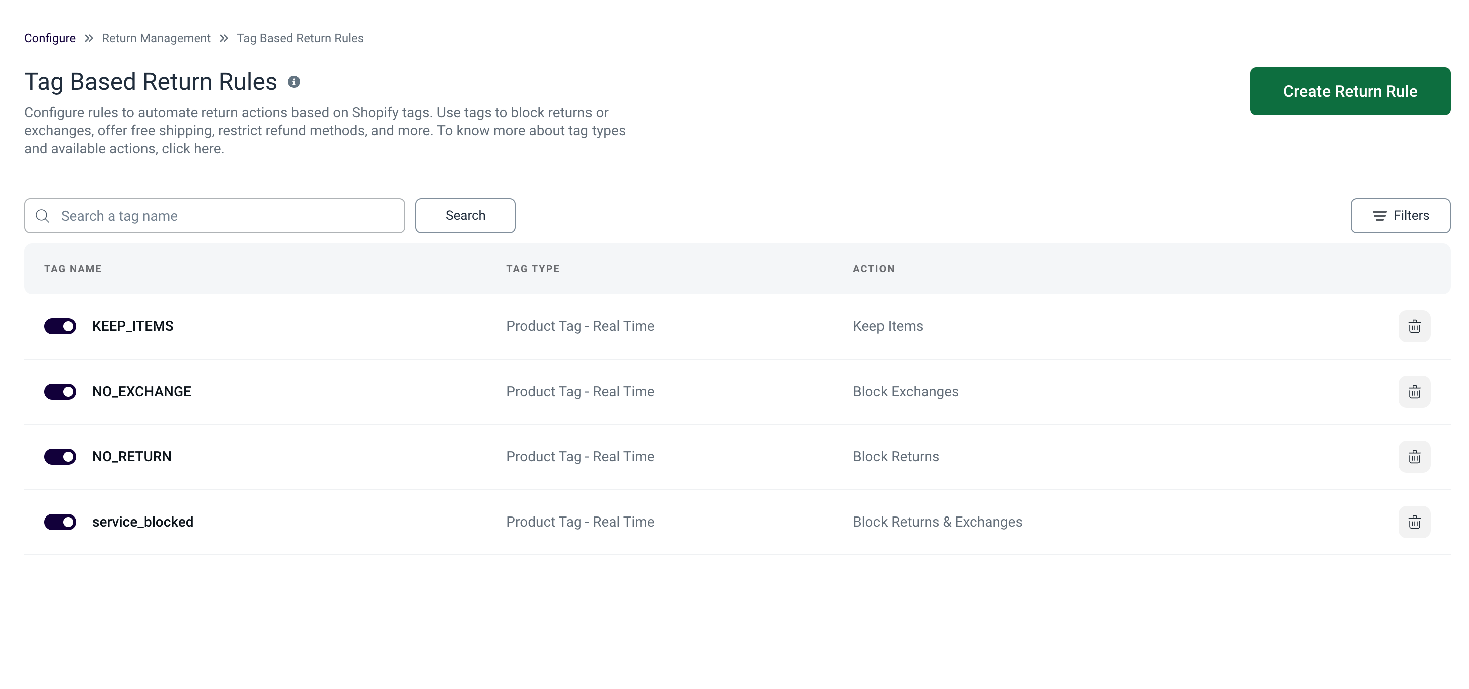The height and width of the screenshot is (689, 1469).
Task: Click Tag Based Return Rules breadcrumb
Action: click(300, 38)
